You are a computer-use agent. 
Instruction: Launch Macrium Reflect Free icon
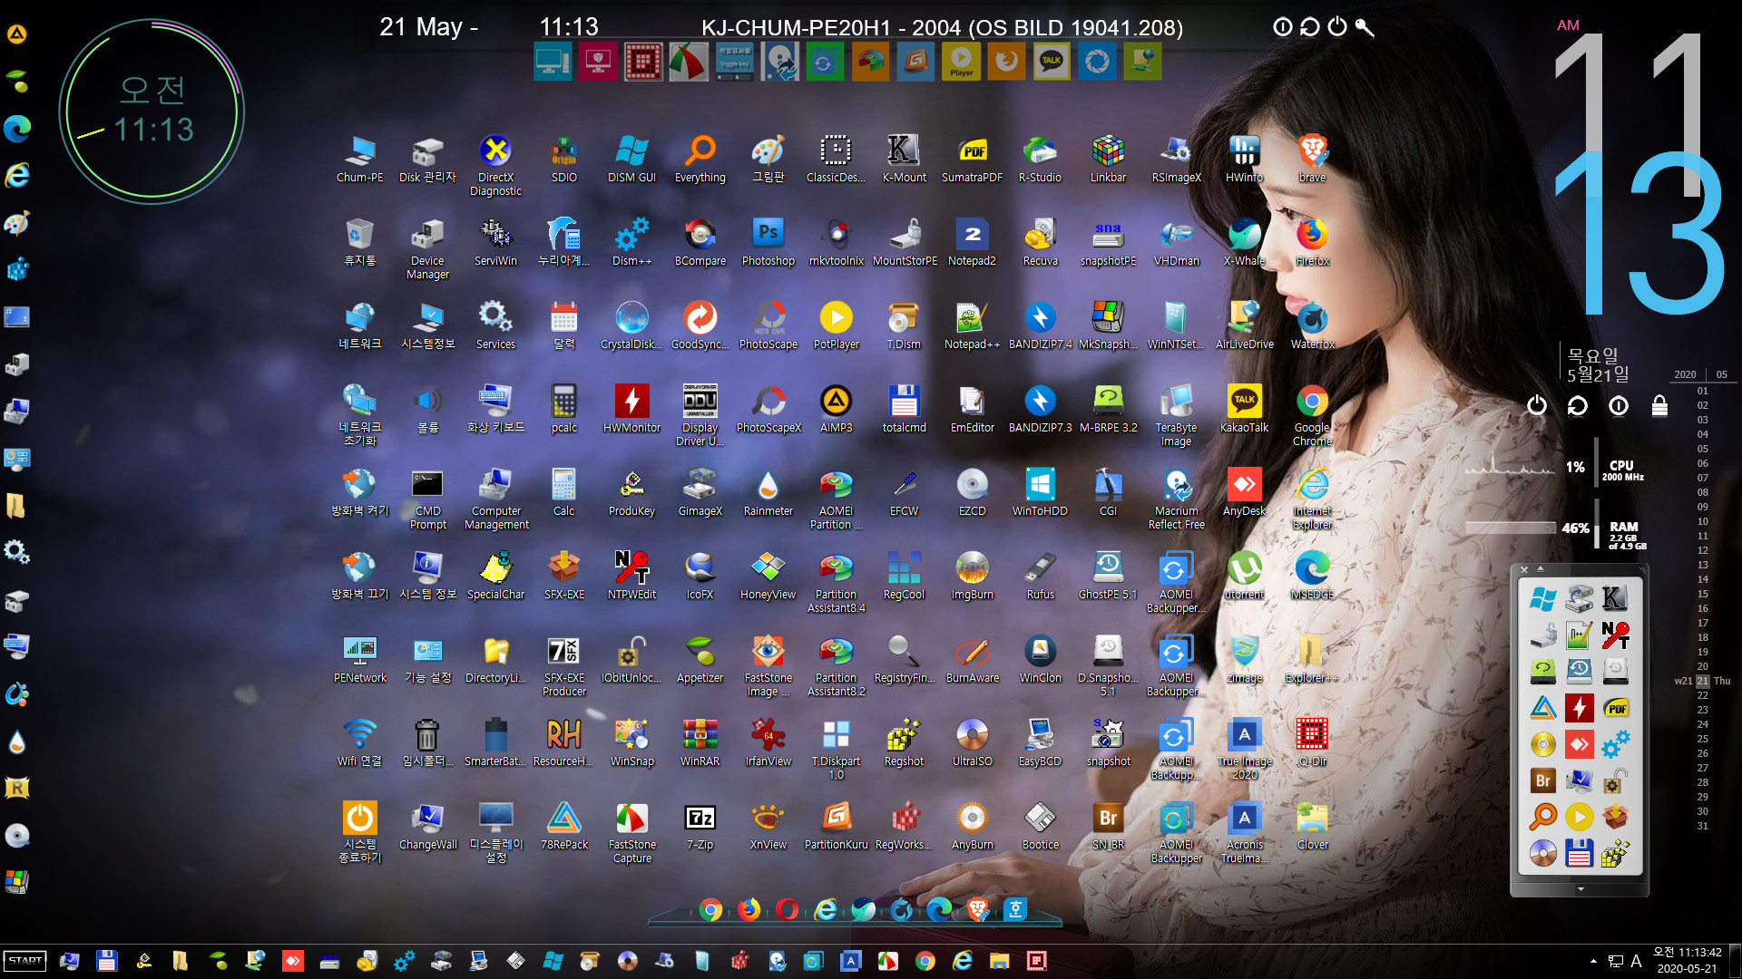[1176, 499]
